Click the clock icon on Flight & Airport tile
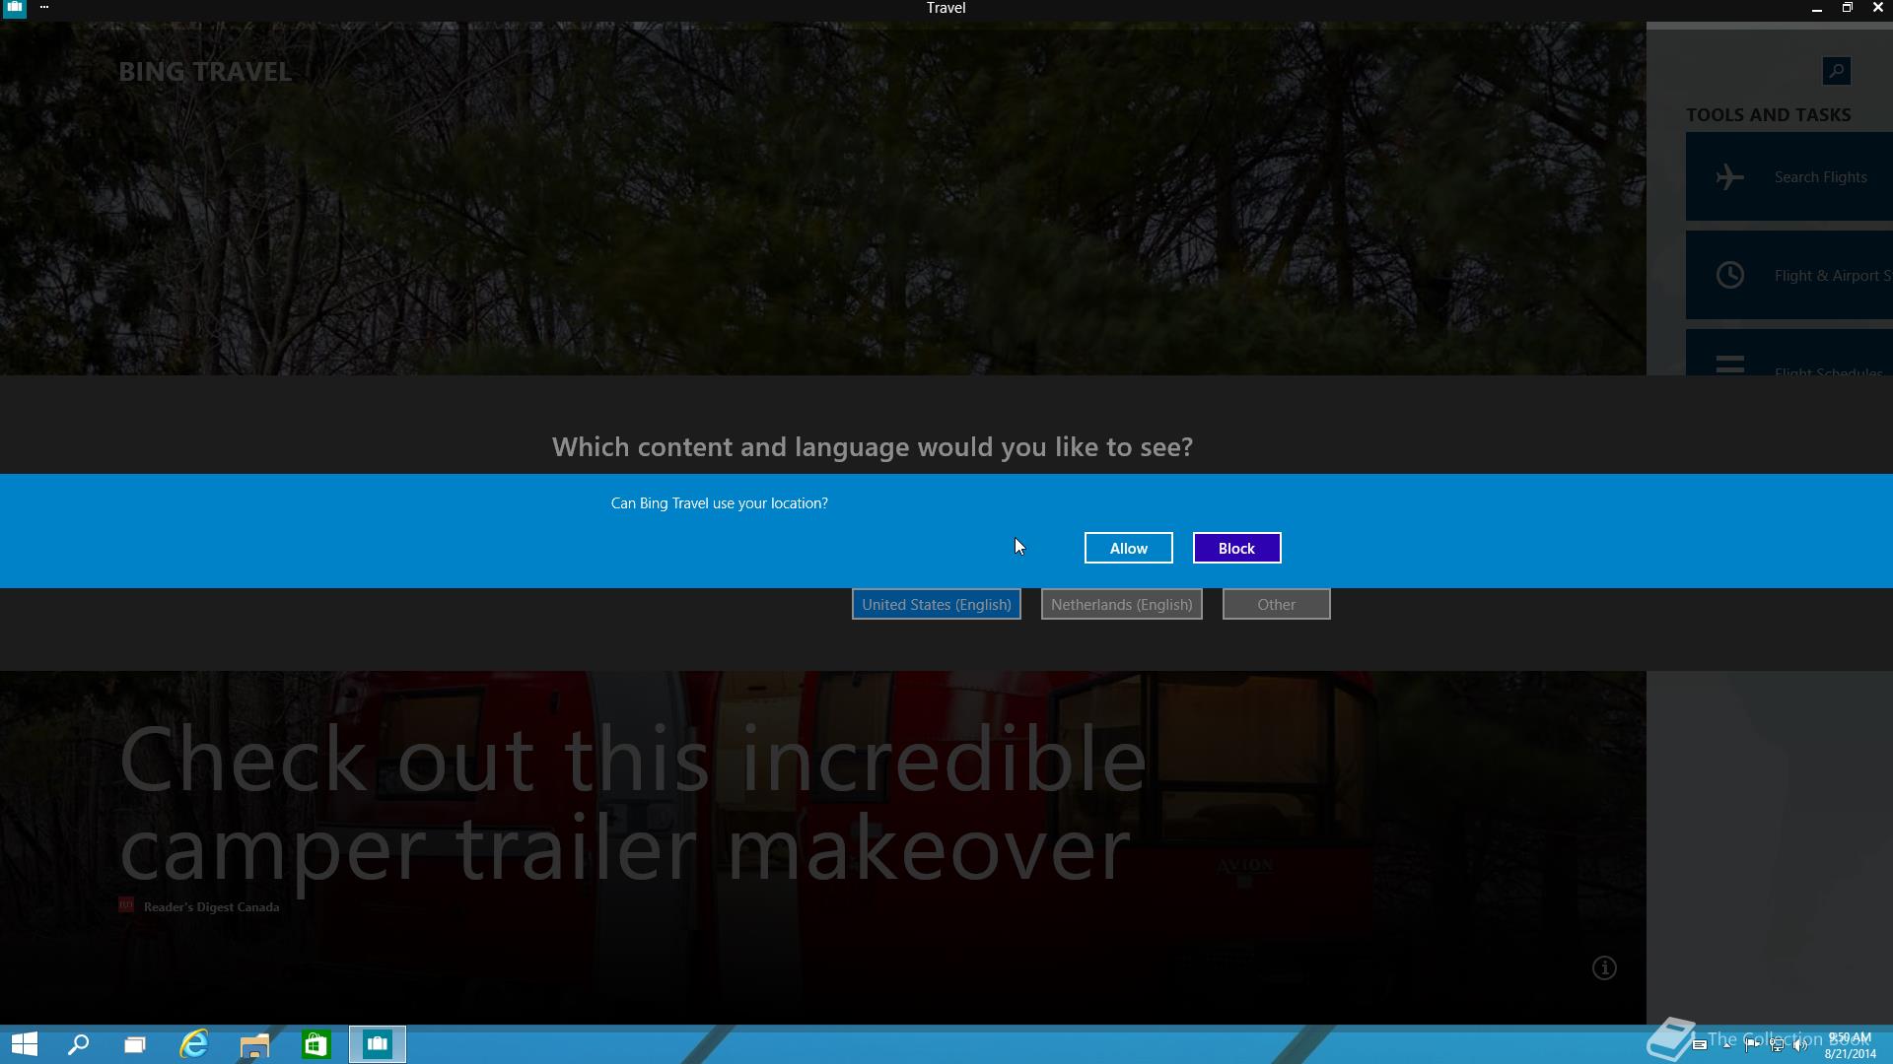 pos(1729,275)
